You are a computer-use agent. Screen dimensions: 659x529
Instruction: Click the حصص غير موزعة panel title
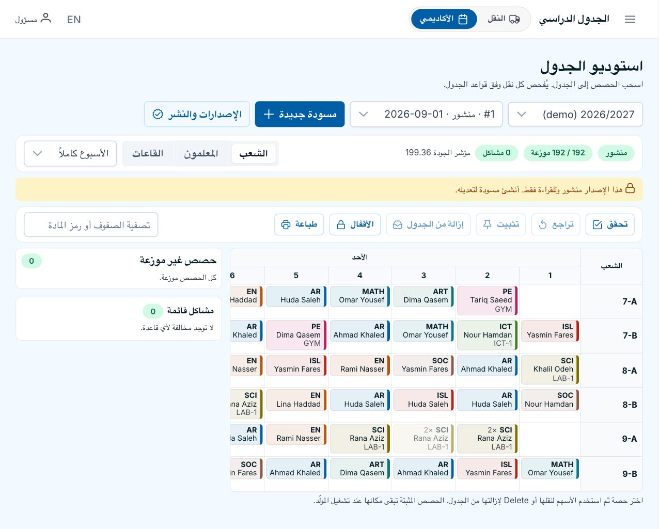178,261
